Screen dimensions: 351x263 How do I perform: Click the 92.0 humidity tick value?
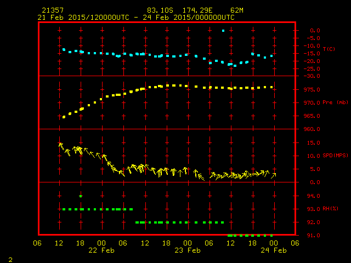pyautogui.click(x=313, y=222)
